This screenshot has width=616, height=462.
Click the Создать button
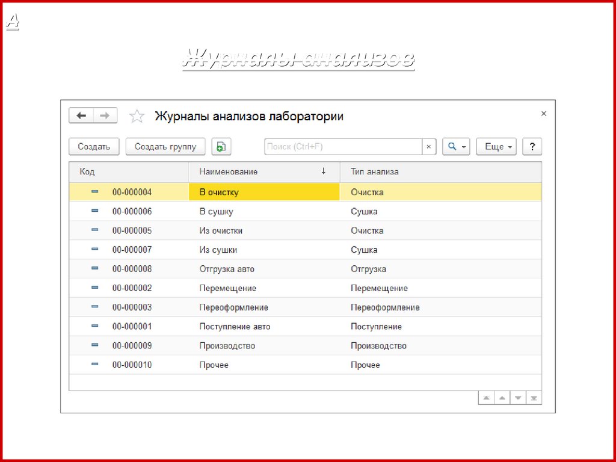(x=94, y=147)
